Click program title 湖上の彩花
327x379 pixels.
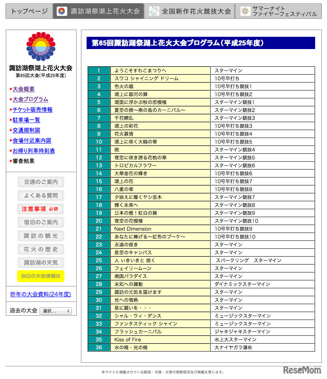[x=126, y=126]
